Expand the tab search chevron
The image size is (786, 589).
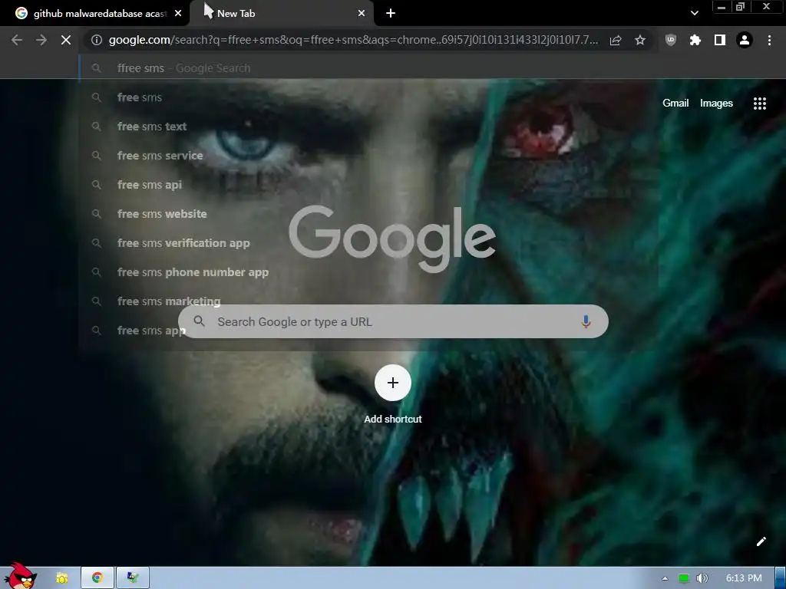694,14
